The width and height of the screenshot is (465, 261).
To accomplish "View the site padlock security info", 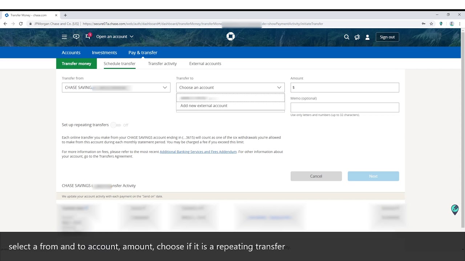I will (x=31, y=24).
